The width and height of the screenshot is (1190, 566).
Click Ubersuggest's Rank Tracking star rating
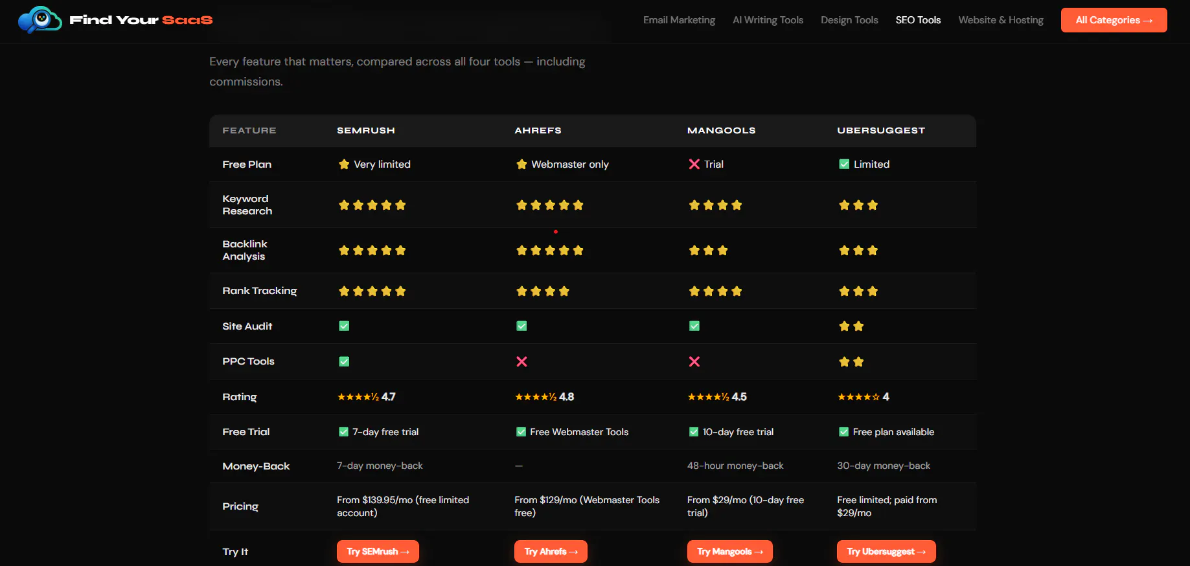(x=858, y=291)
